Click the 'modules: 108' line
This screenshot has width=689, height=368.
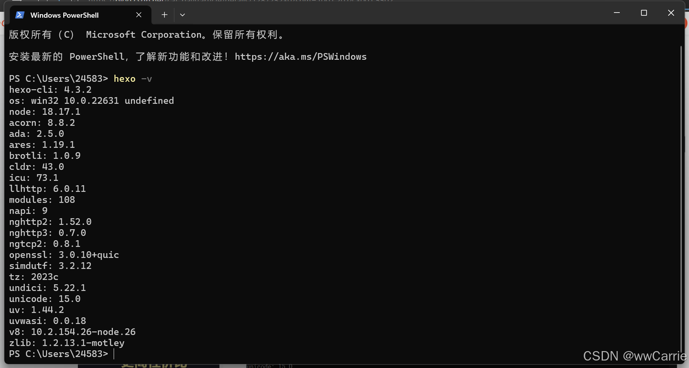pos(42,200)
